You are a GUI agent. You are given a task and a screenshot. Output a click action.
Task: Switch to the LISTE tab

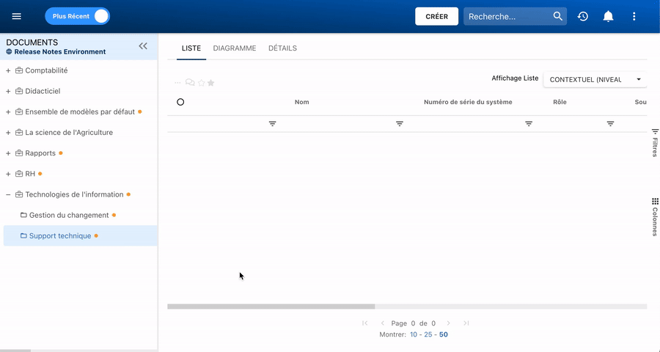click(191, 48)
